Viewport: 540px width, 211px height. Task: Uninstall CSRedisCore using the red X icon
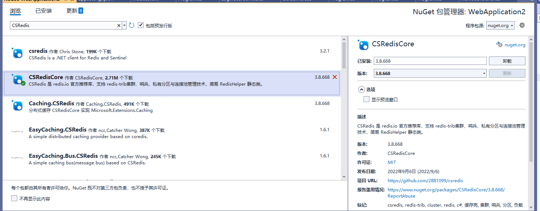pyautogui.click(x=334, y=77)
